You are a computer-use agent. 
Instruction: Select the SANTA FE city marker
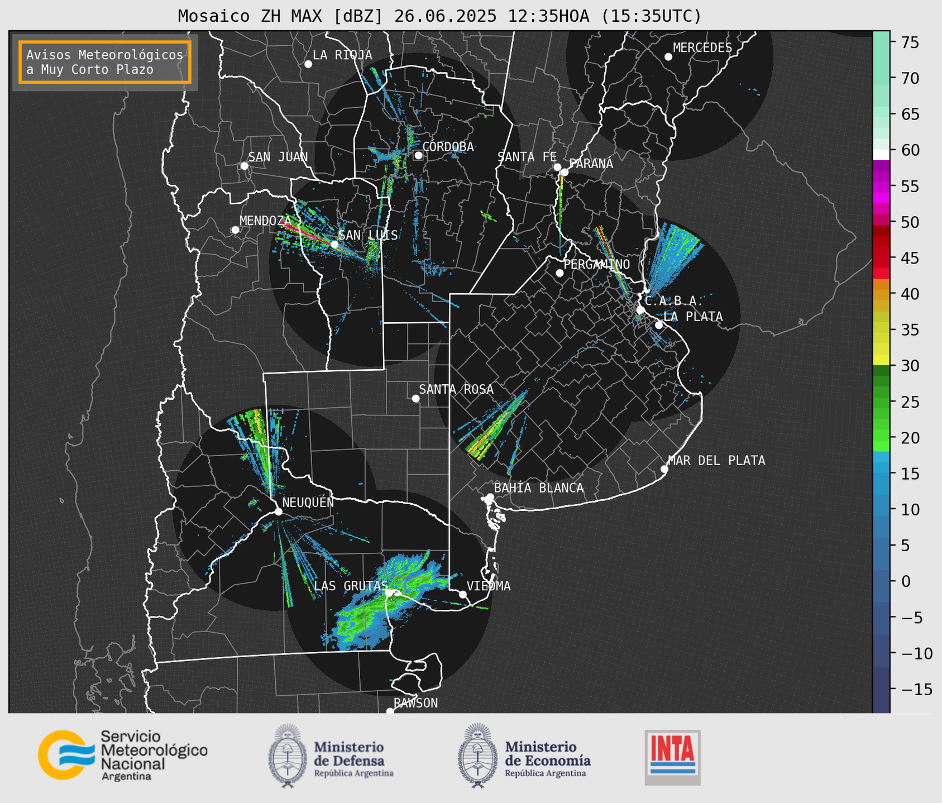pyautogui.click(x=557, y=167)
